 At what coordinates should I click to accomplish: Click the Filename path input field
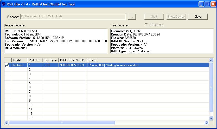coord(73,17)
